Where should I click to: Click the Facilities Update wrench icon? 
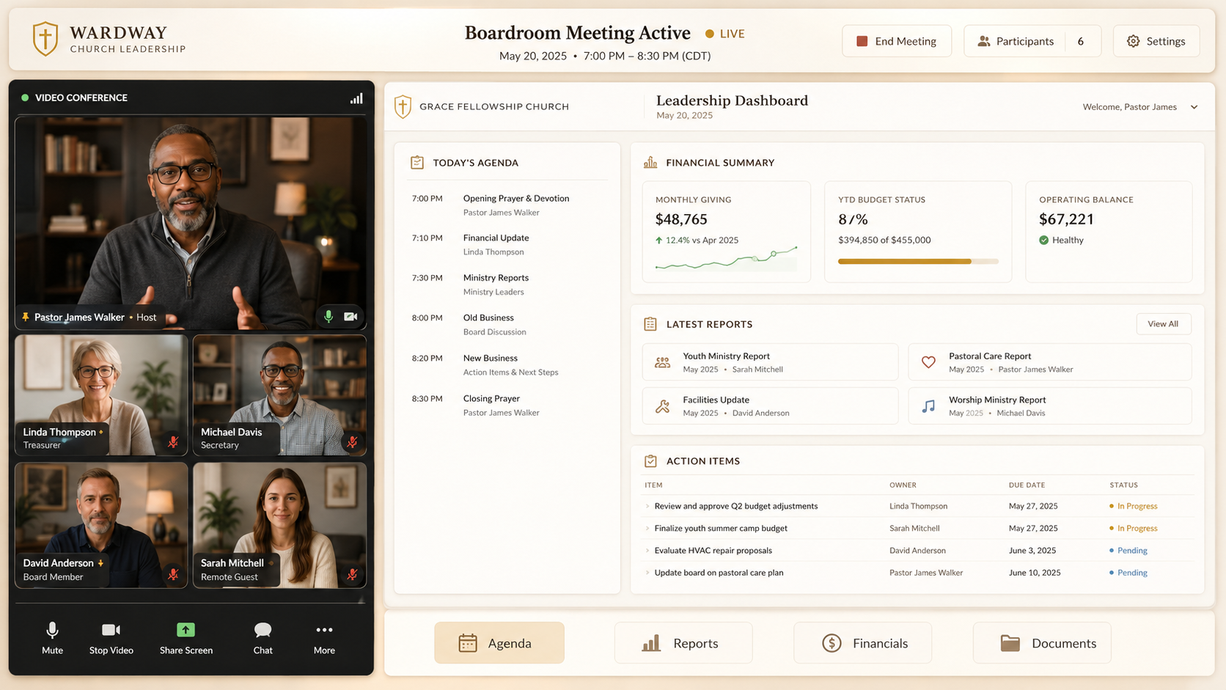[x=662, y=406]
